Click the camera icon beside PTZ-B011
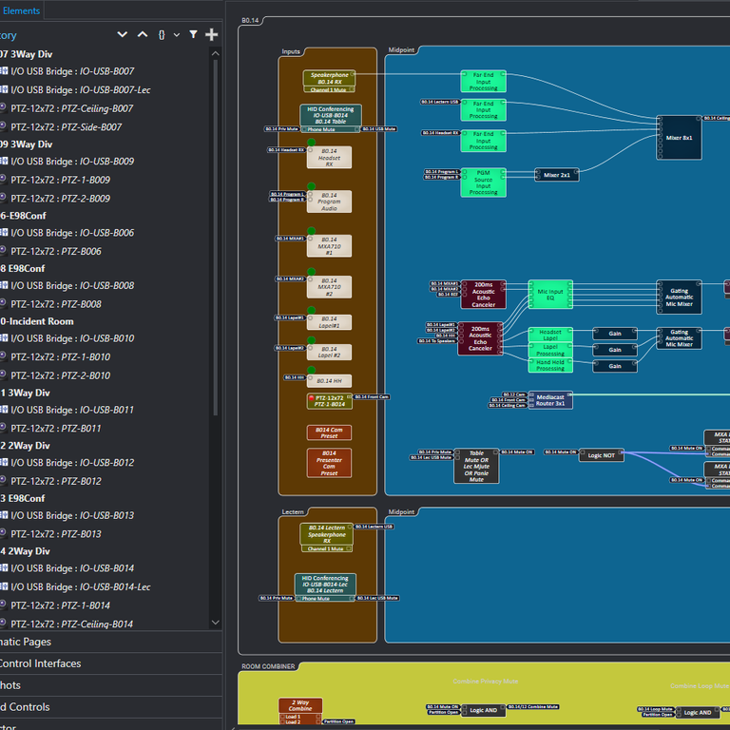The image size is (730, 730). coord(3,427)
